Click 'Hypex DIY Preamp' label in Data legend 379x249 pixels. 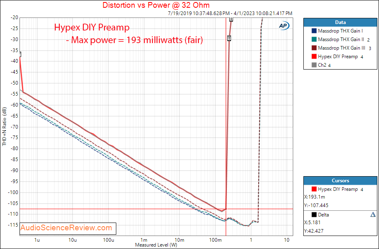[x=338, y=56]
